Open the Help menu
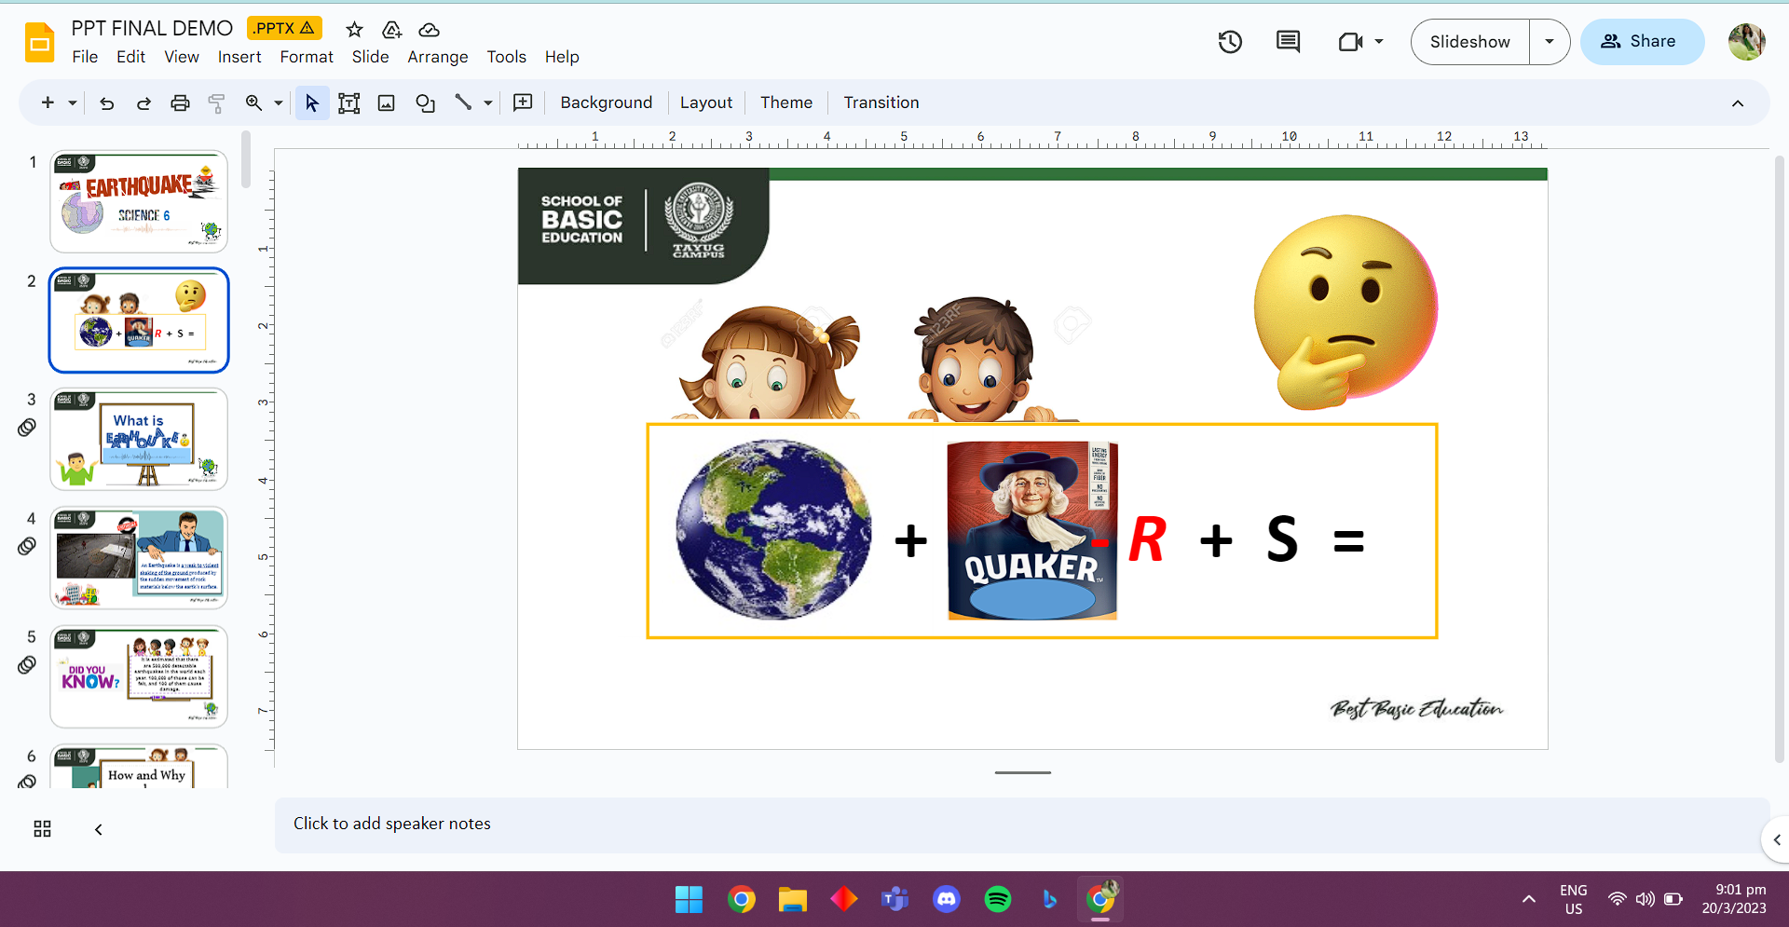 tap(562, 57)
